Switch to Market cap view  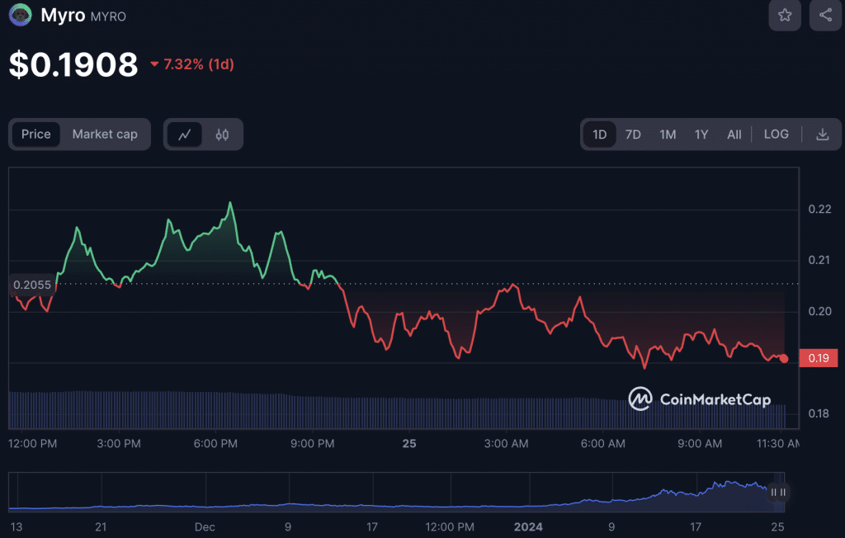pos(105,134)
